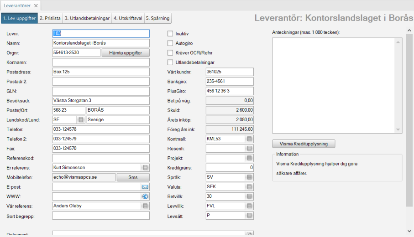This screenshot has width=414, height=237.
Task: Open the Språk lookup list icon
Action: pyautogui.click(x=249, y=177)
